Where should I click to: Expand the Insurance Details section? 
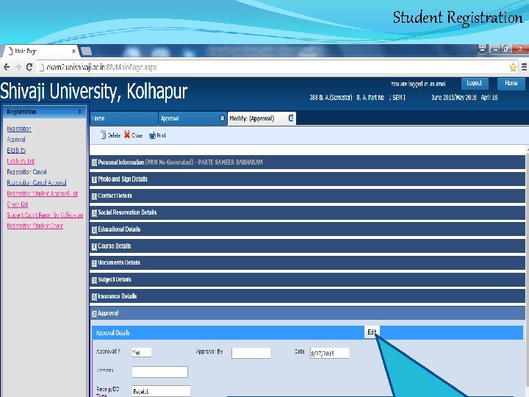pyautogui.click(x=307, y=296)
